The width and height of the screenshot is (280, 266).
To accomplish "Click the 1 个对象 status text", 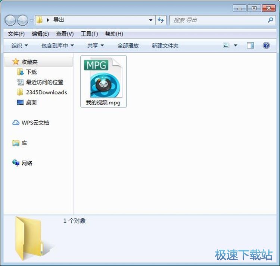I will [x=74, y=221].
